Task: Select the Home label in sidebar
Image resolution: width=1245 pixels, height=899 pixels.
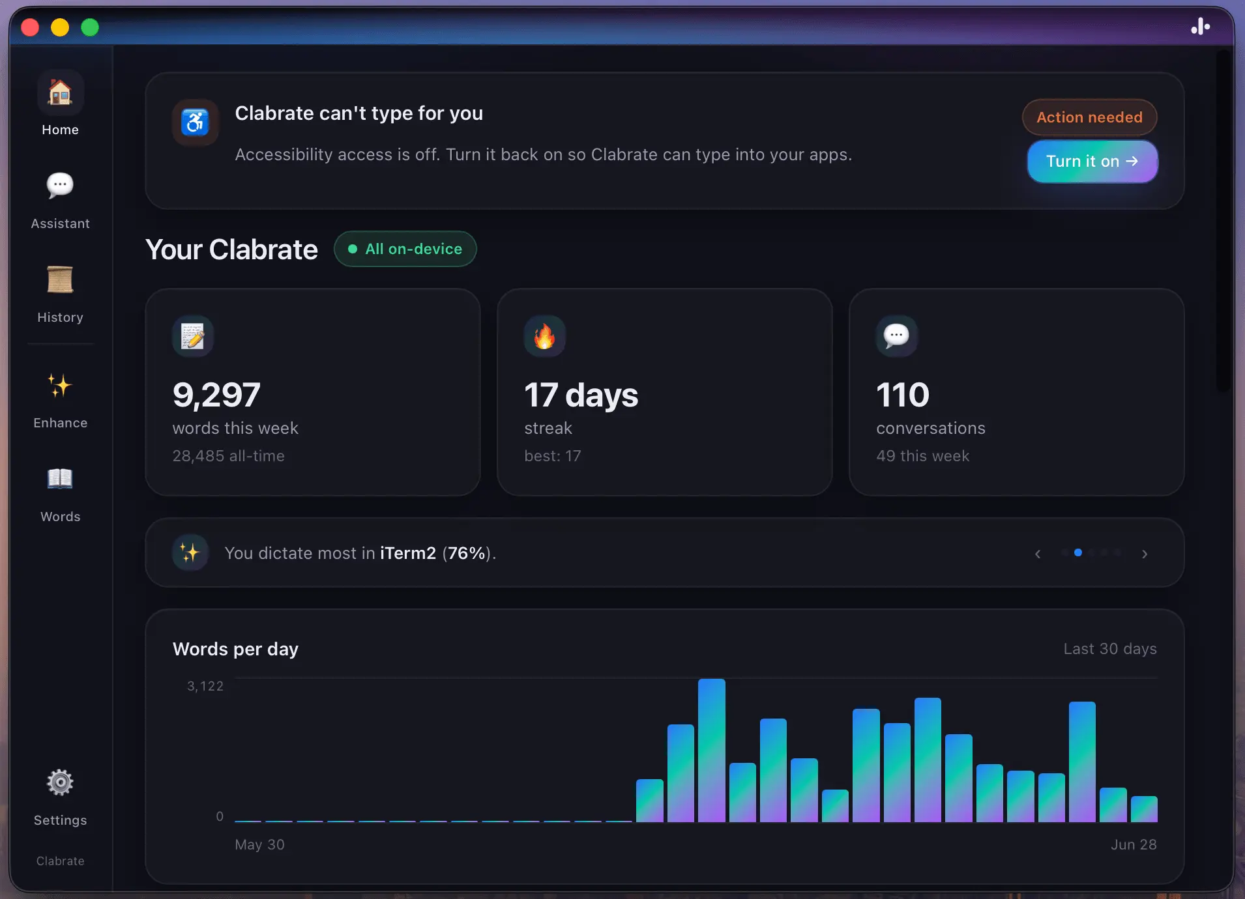Action: pyautogui.click(x=60, y=130)
